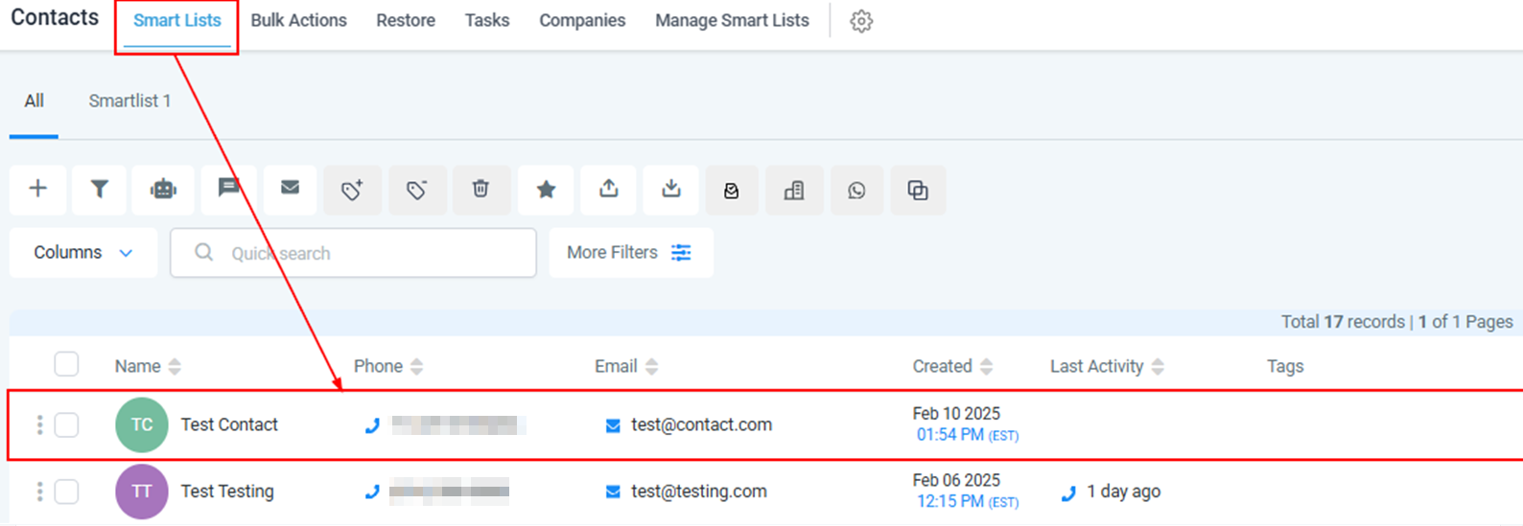
Task: Click the add contact plus icon
Action: click(38, 189)
